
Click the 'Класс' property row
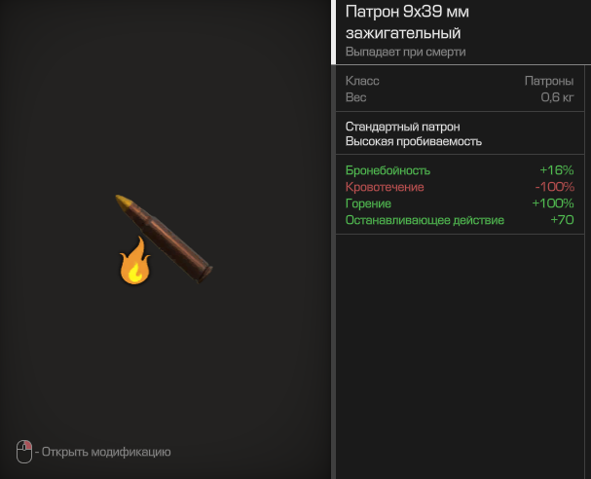click(x=460, y=81)
